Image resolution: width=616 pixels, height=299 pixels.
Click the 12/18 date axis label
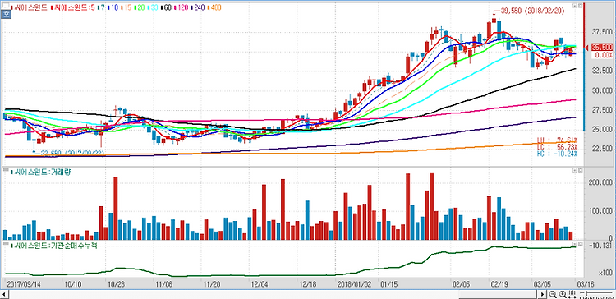[307, 283]
